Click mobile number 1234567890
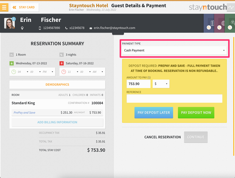This screenshot has width=235, height=178. (52, 28)
